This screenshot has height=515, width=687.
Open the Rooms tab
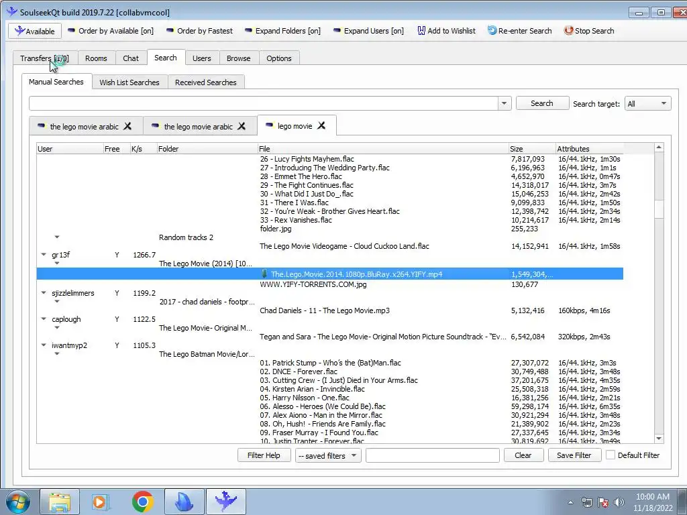pos(96,58)
